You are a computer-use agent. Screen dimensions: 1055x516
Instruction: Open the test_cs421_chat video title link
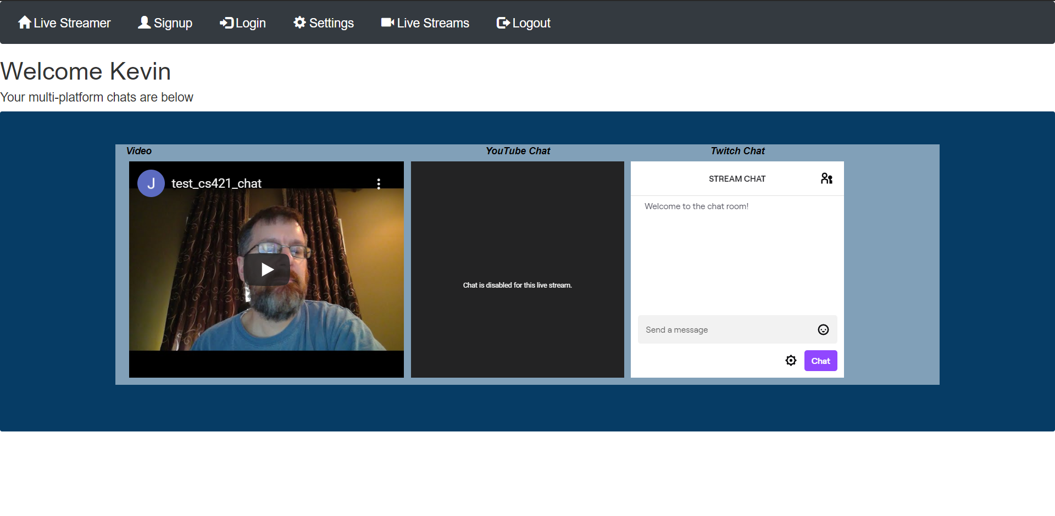(216, 183)
